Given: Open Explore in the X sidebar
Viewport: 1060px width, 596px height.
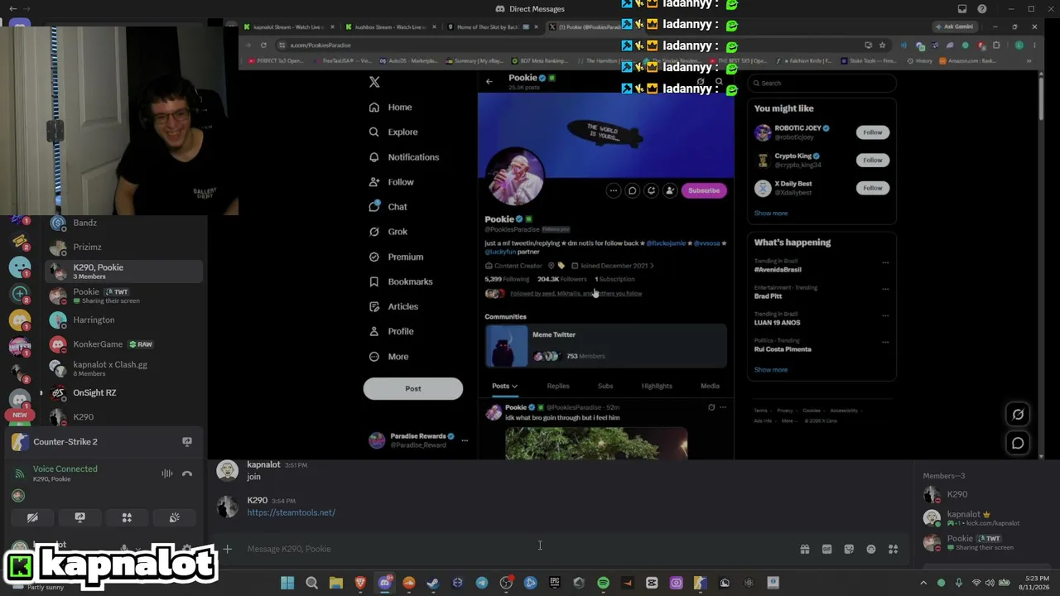Looking at the screenshot, I should 393,132.
